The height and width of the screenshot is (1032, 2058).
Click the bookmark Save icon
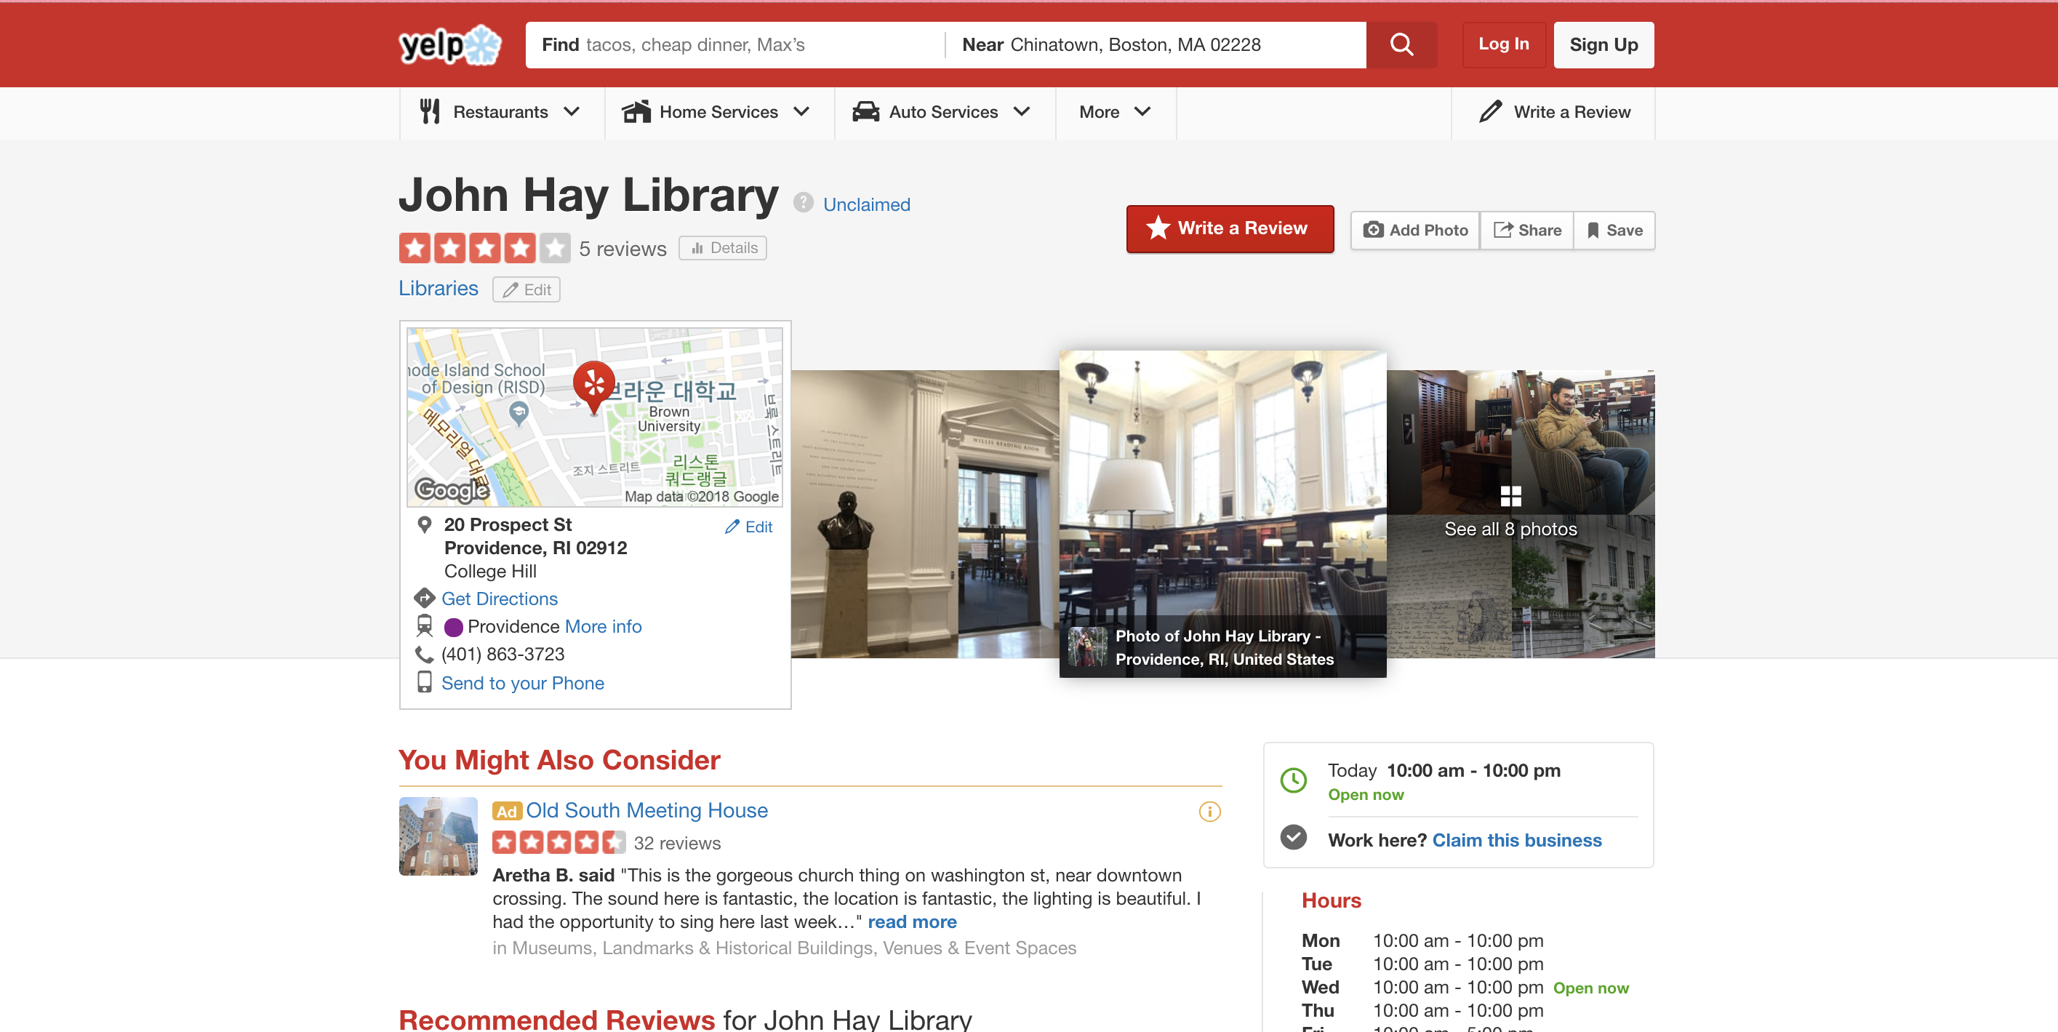click(x=1593, y=230)
